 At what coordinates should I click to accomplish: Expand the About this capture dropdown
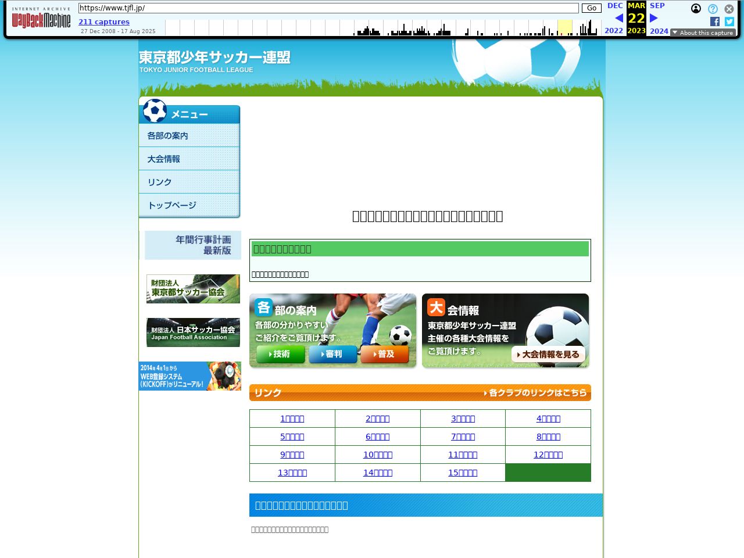[703, 33]
